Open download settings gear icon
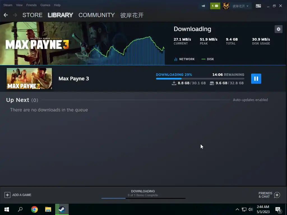 pyautogui.click(x=278, y=29)
